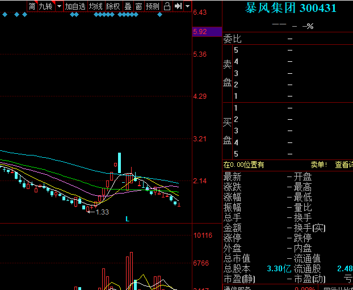This screenshot has height=290, width=353.
Task: Click the 在0.00位置有 notice text
Action: tap(243, 165)
